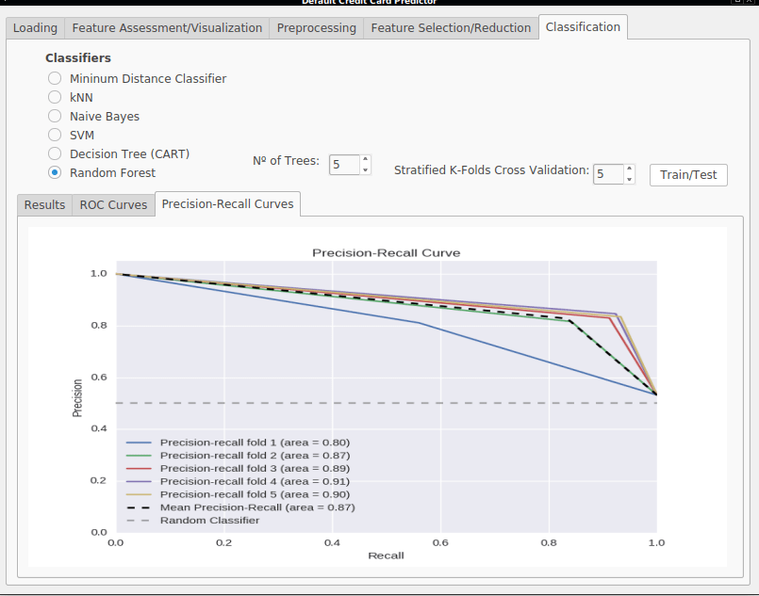Click the Precision-Recall Curve plot area
This screenshot has height=596, width=759.
coord(387,396)
